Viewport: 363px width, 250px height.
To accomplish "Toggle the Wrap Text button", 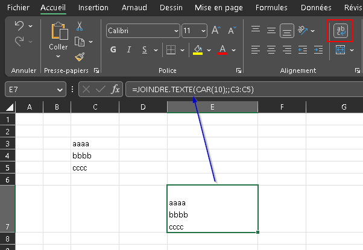I will [341, 31].
